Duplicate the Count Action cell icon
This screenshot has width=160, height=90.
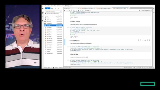pos(138,40)
